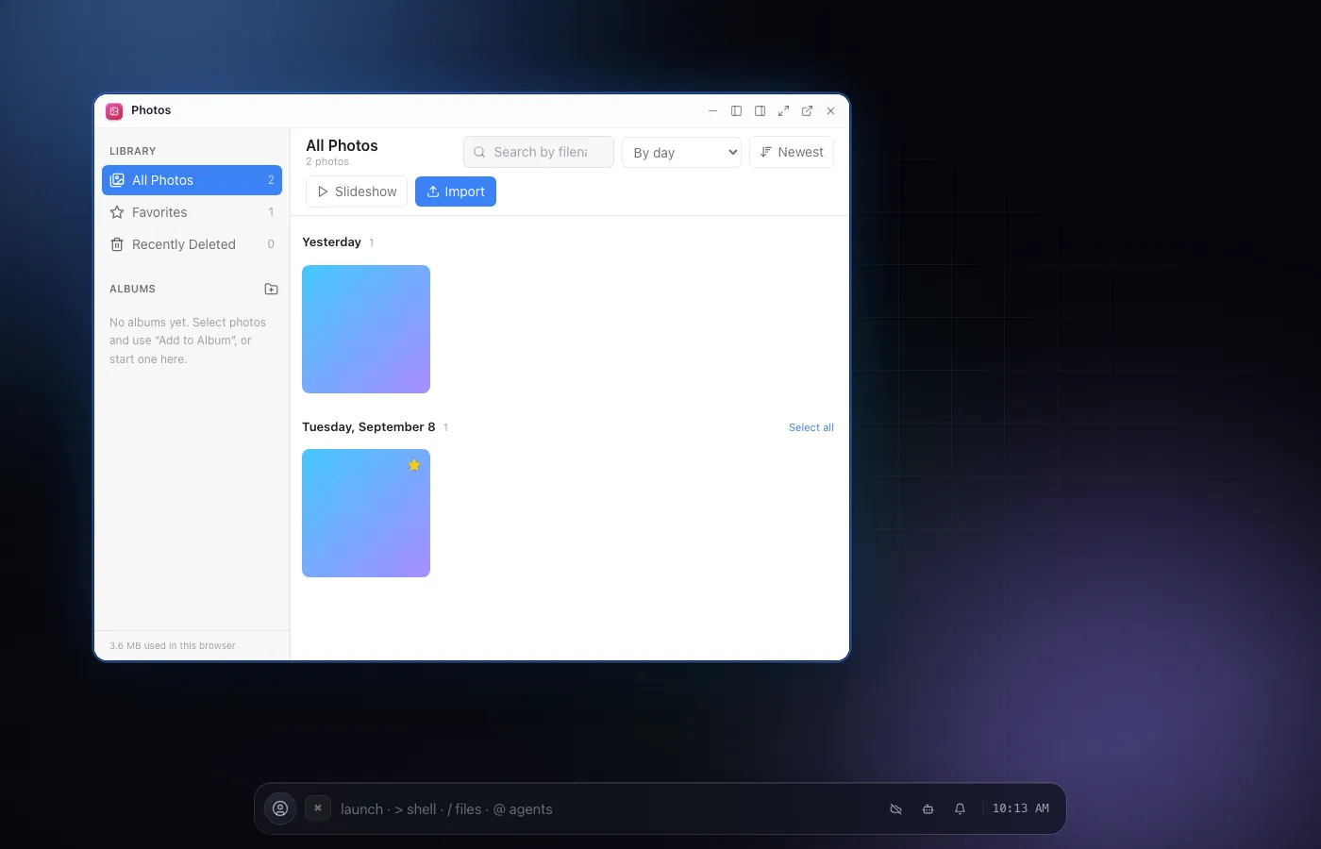1321x849 pixels.
Task: Click the 2 photos count subtitle
Action: click(x=327, y=162)
